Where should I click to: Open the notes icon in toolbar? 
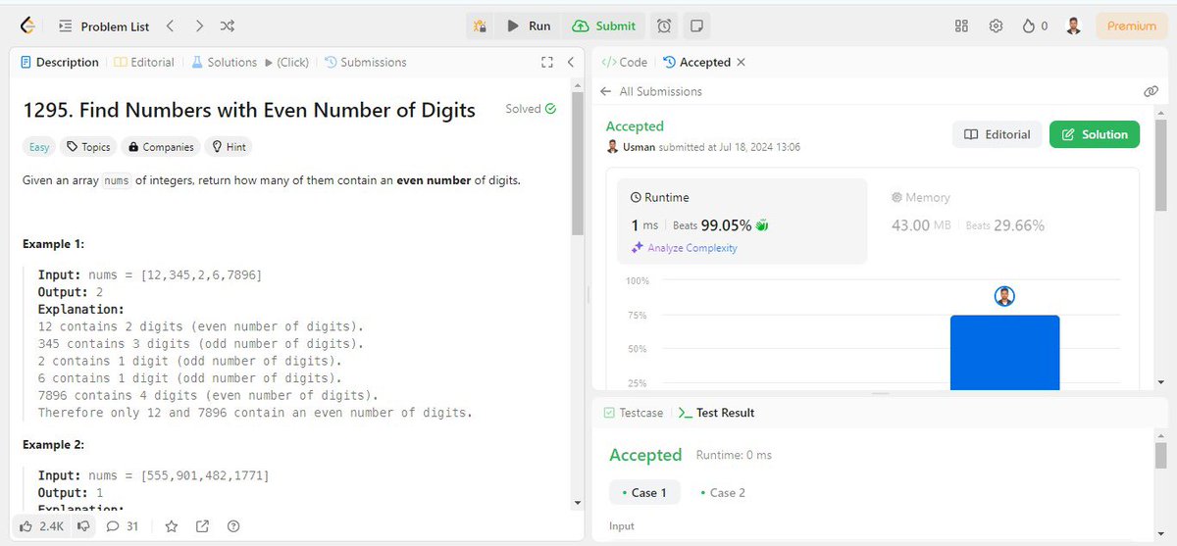click(x=695, y=26)
